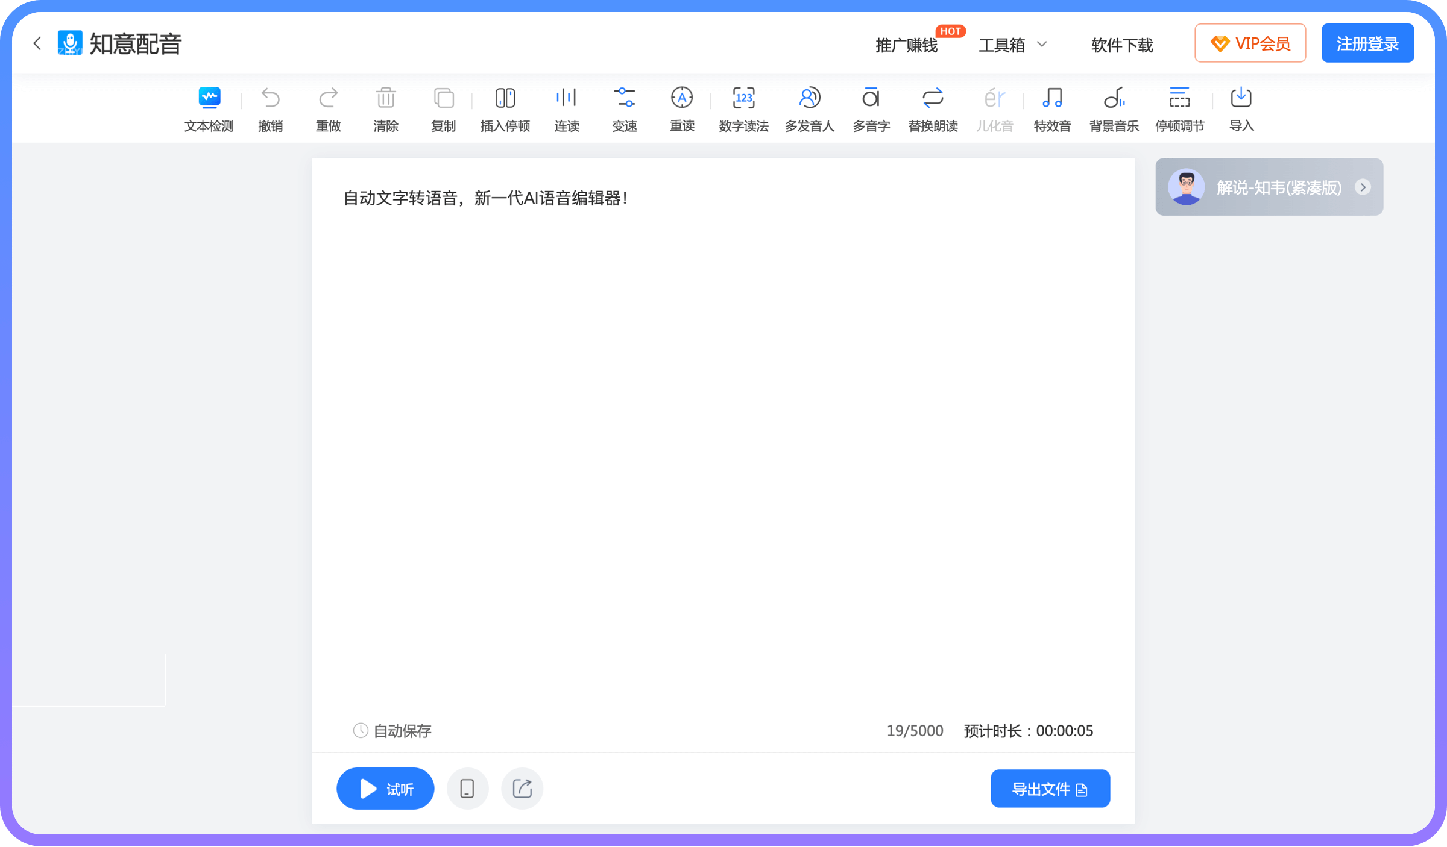The width and height of the screenshot is (1447, 847).
Task: Select the 变速 speed adjustment tool
Action: coord(625,108)
